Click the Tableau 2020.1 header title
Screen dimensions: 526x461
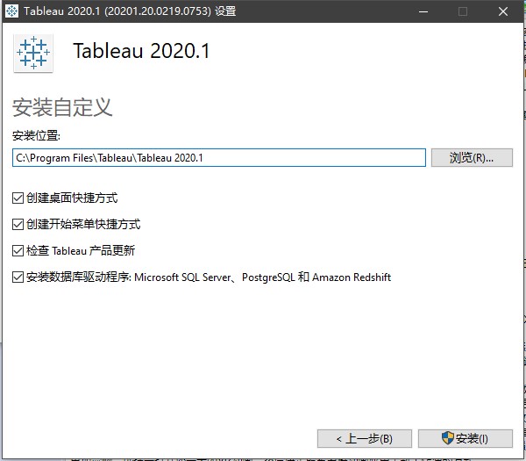click(x=141, y=51)
